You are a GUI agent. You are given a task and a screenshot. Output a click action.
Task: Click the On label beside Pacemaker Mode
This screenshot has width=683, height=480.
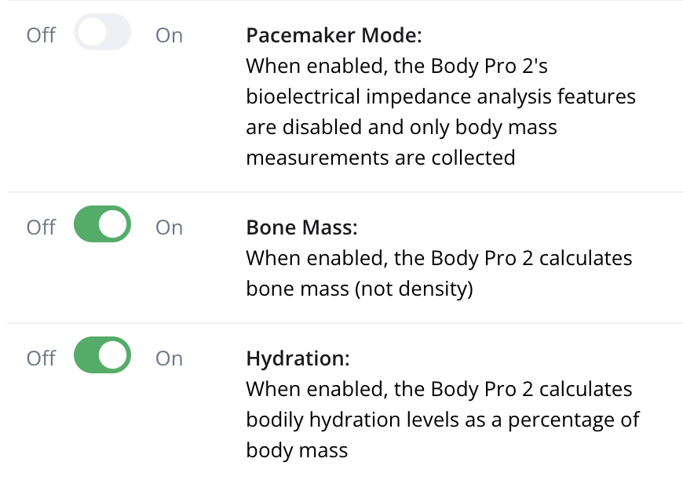(x=169, y=33)
